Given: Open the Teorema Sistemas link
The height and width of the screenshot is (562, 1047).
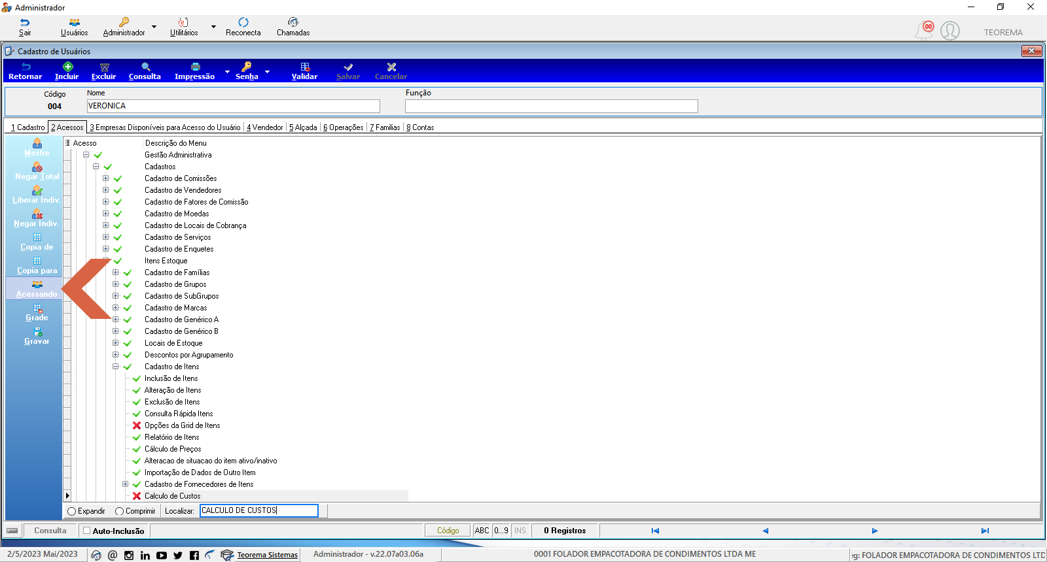Looking at the screenshot, I should (267, 555).
